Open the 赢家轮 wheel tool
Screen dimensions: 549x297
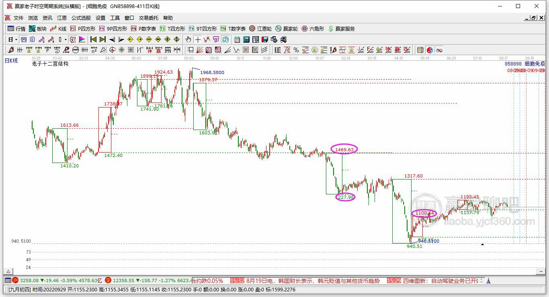pyautogui.click(x=287, y=29)
